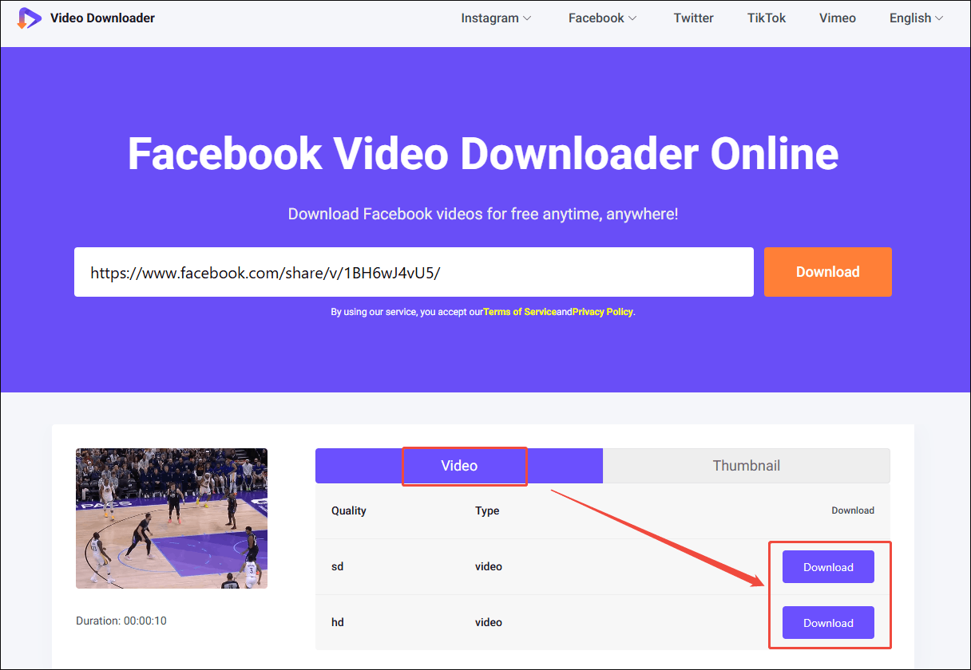Click the Video Downloader logo icon
The height and width of the screenshot is (670, 971).
click(x=29, y=18)
